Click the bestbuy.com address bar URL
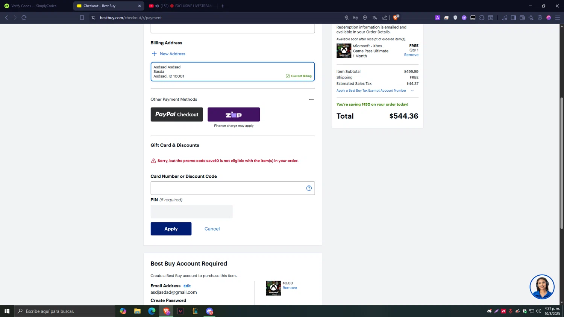564x317 pixels. point(131,18)
